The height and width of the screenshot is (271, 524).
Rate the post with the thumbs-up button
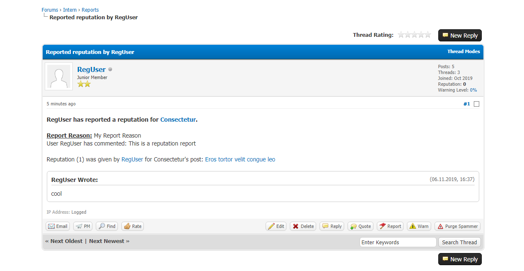[x=133, y=226]
